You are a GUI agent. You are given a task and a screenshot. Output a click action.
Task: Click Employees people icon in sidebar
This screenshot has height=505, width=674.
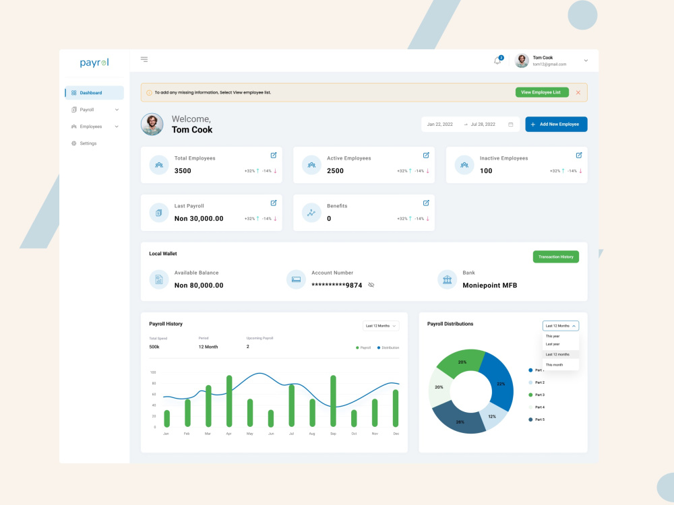(x=74, y=127)
